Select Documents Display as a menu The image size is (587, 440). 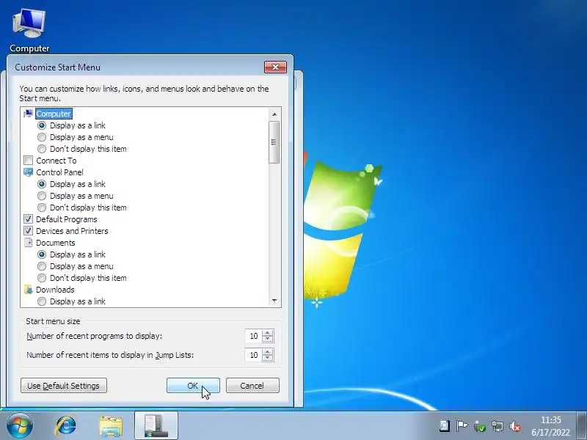point(42,266)
